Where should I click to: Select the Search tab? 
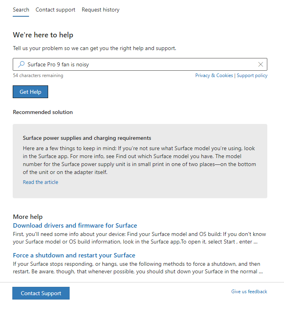[21, 10]
